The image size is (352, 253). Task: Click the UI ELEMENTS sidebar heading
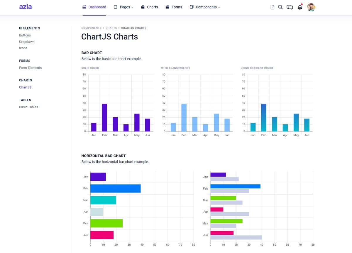coord(30,28)
